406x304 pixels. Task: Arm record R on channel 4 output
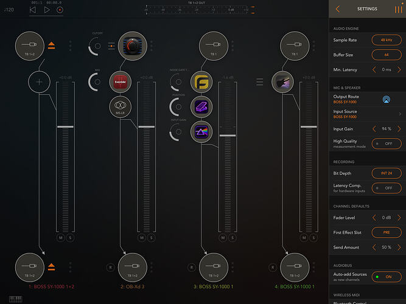(273, 268)
